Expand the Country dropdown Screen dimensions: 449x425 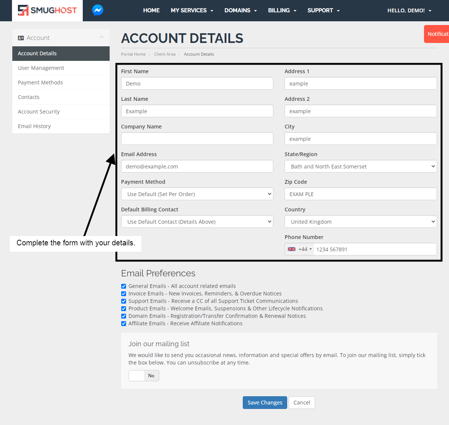[360, 222]
